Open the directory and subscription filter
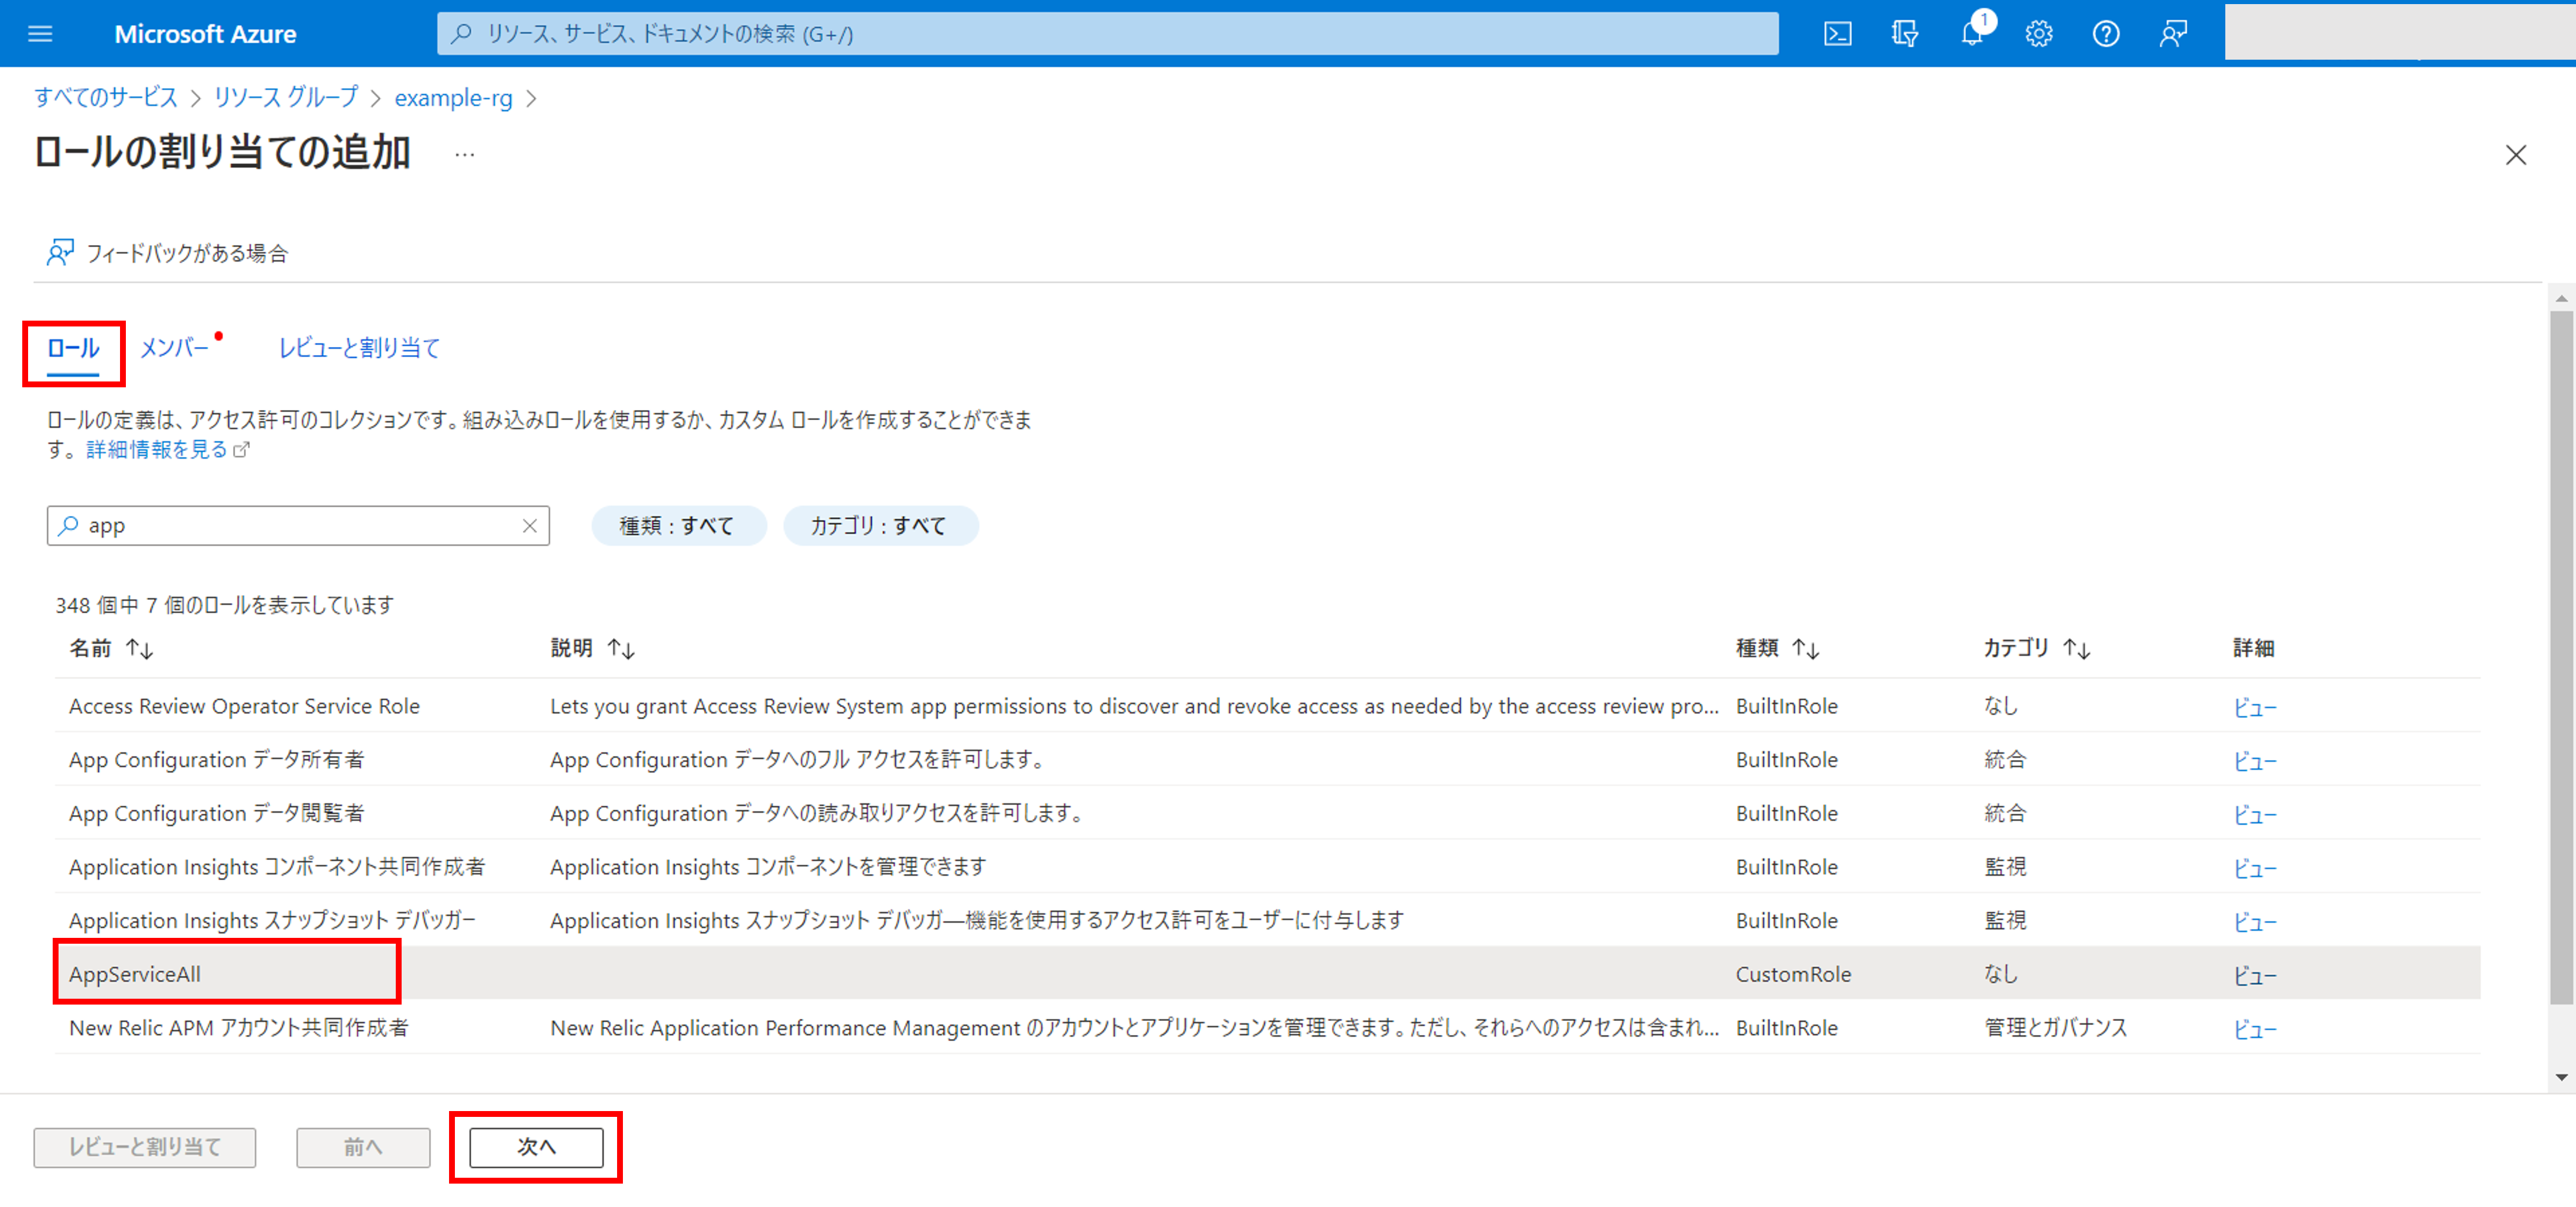This screenshot has height=1207, width=2576. (x=1904, y=33)
